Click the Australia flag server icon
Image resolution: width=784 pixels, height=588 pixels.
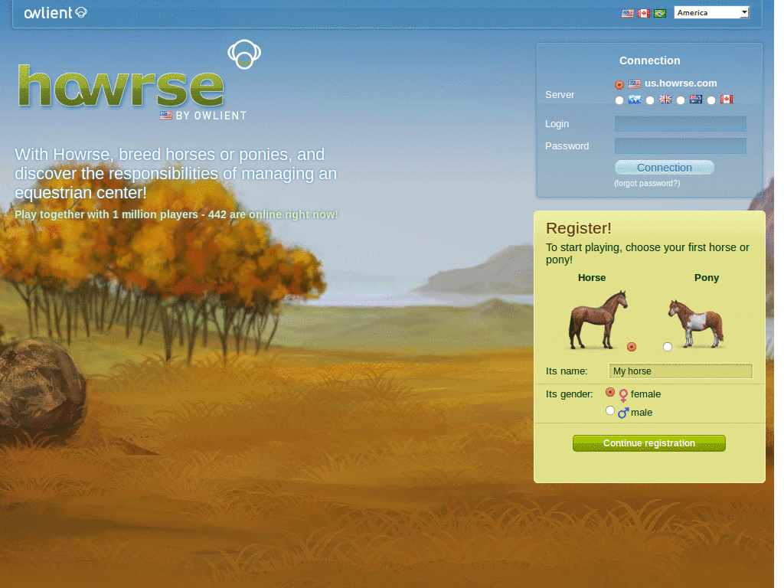click(695, 99)
